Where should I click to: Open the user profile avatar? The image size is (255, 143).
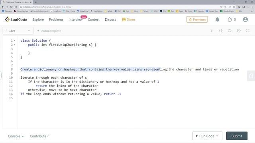pyautogui.click(x=245, y=19)
